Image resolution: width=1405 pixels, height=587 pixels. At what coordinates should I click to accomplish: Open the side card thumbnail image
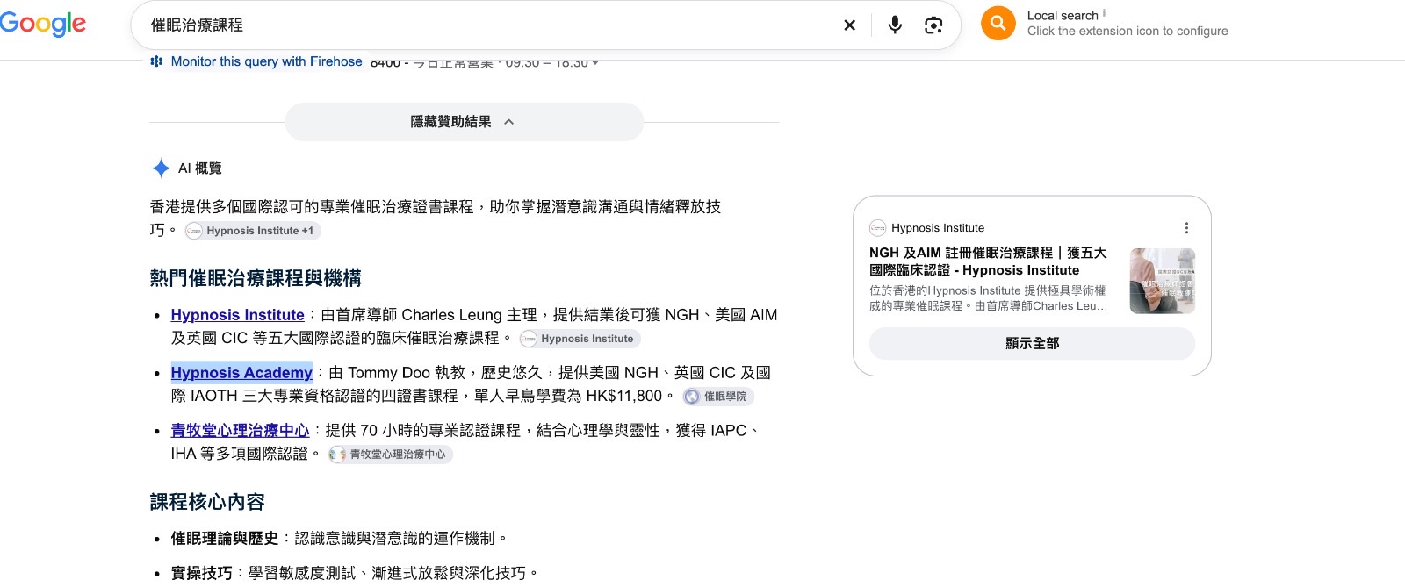tap(1162, 281)
